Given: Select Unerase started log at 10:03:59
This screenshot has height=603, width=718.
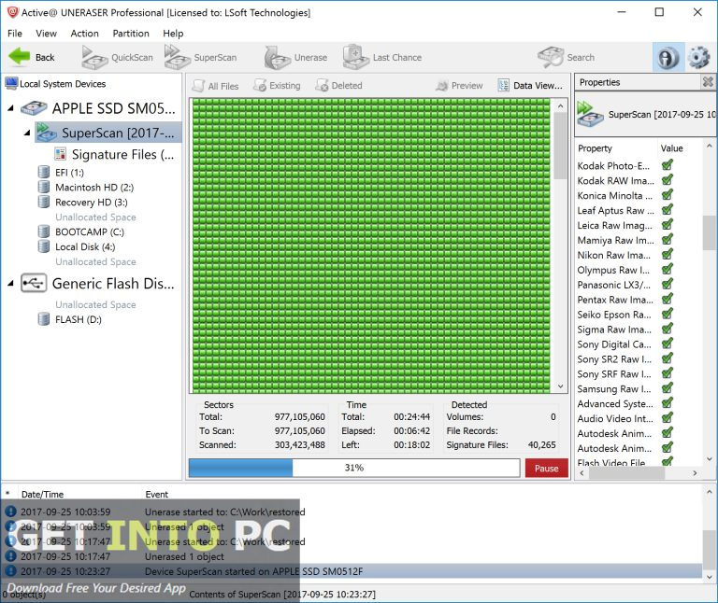Looking at the screenshot, I should pos(352,512).
